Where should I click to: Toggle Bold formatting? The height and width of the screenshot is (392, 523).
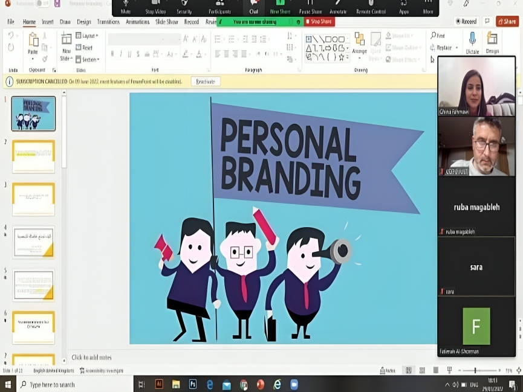112,54
